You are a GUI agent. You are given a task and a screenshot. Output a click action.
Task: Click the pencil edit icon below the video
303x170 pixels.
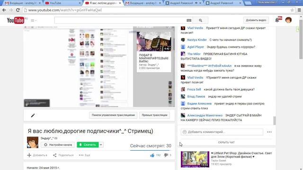coord(33,115)
